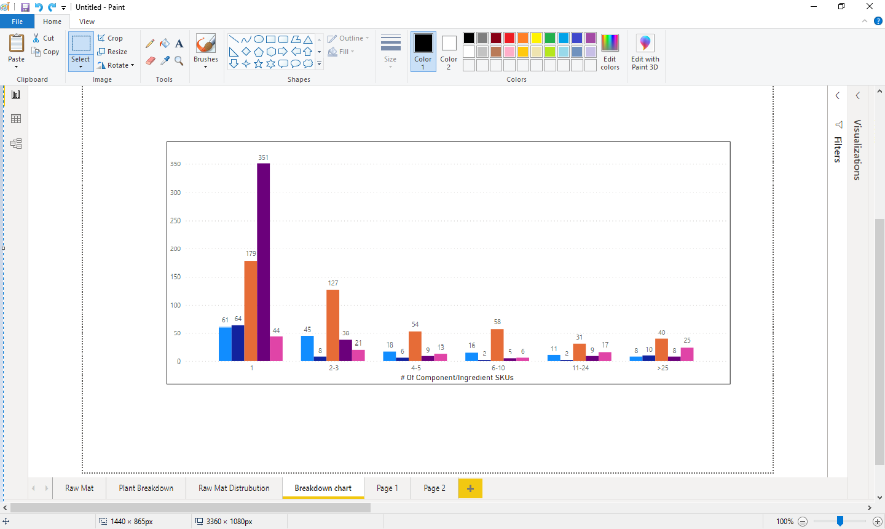
Task: Open Paint Help question mark icon
Action: (878, 21)
